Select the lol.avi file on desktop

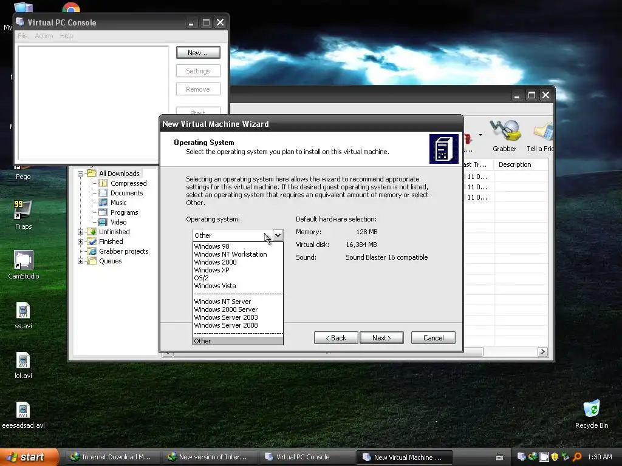pos(24,365)
